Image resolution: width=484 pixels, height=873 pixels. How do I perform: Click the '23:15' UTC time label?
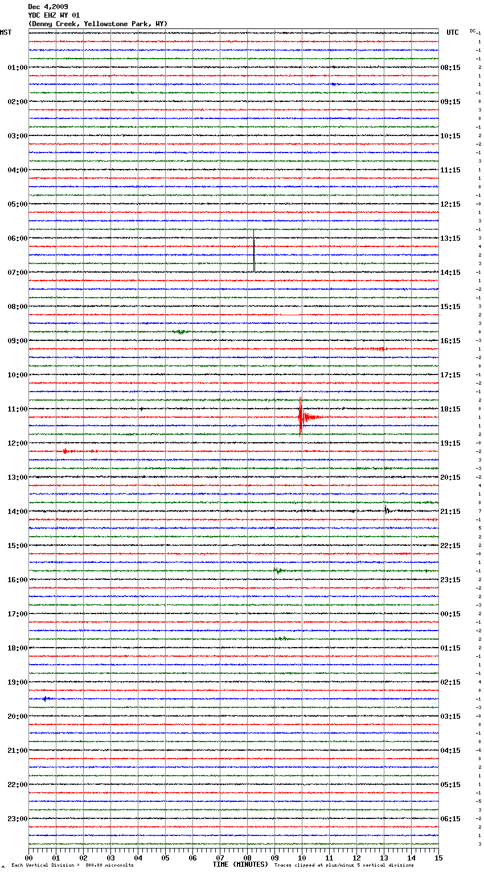(x=450, y=580)
